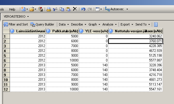174x104 pixels.
Task: Click Palkkatulo cell 8000 in row 4
Action: click(x=62, y=51)
